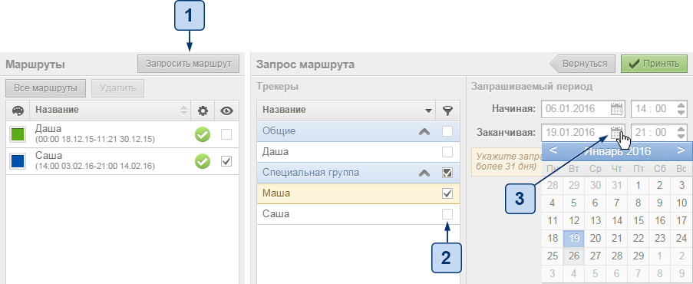Select January 26 in calendar
Image resolution: width=693 pixels, height=284 pixels.
pyautogui.click(x=574, y=256)
